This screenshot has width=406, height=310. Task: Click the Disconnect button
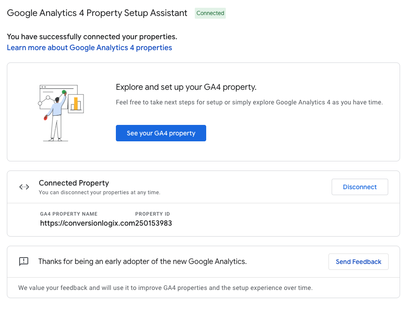[x=359, y=187]
